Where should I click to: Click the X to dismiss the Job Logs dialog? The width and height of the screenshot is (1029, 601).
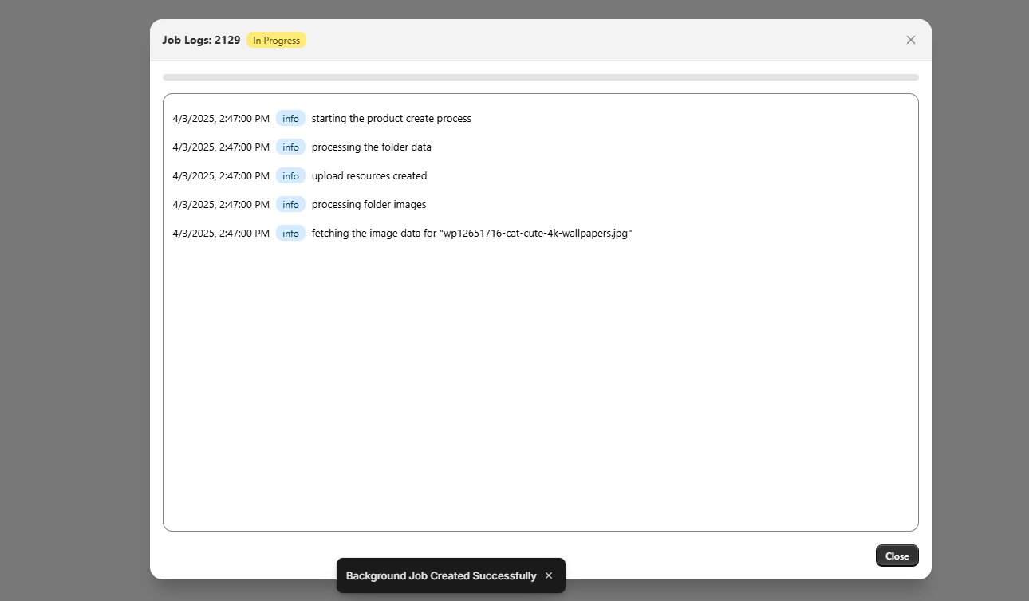910,39
